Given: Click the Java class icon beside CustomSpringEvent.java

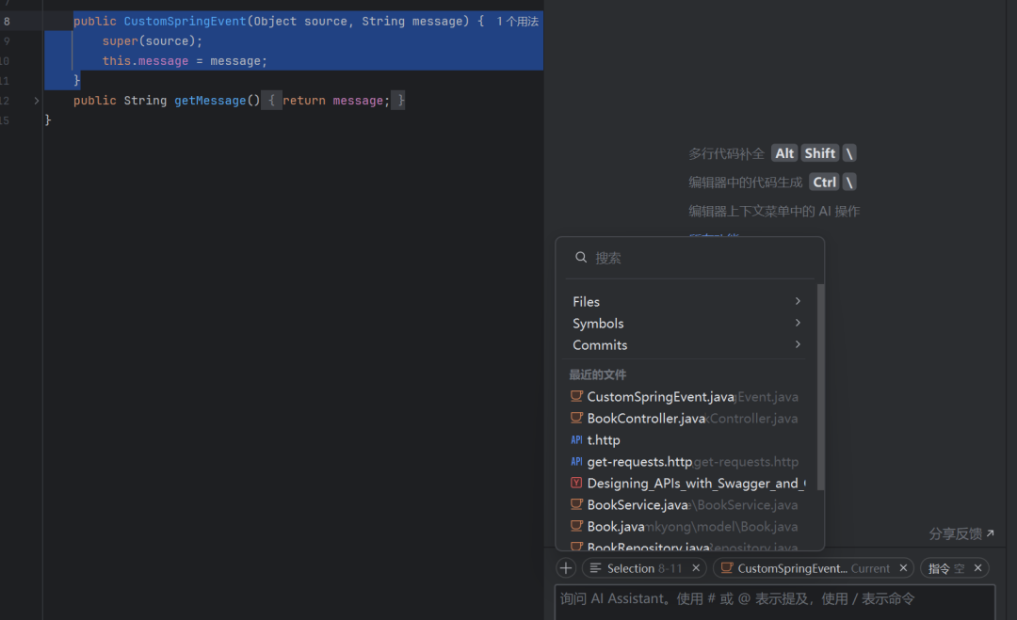Looking at the screenshot, I should pyautogui.click(x=576, y=396).
